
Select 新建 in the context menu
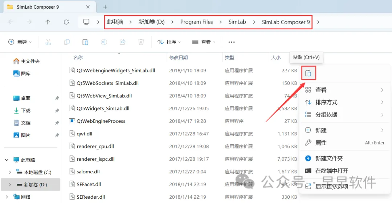coord(345,130)
